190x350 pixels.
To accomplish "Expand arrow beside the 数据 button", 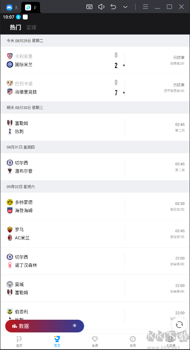I will (74, 326).
